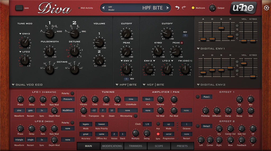Screen dimensions: 271x151
Task: Switch to the SCOPE tab
Action: tap(159, 146)
